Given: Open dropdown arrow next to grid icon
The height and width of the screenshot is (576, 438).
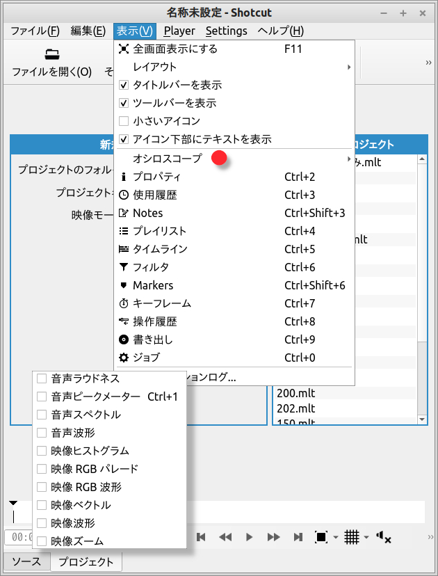Looking at the screenshot, I should 366,538.
